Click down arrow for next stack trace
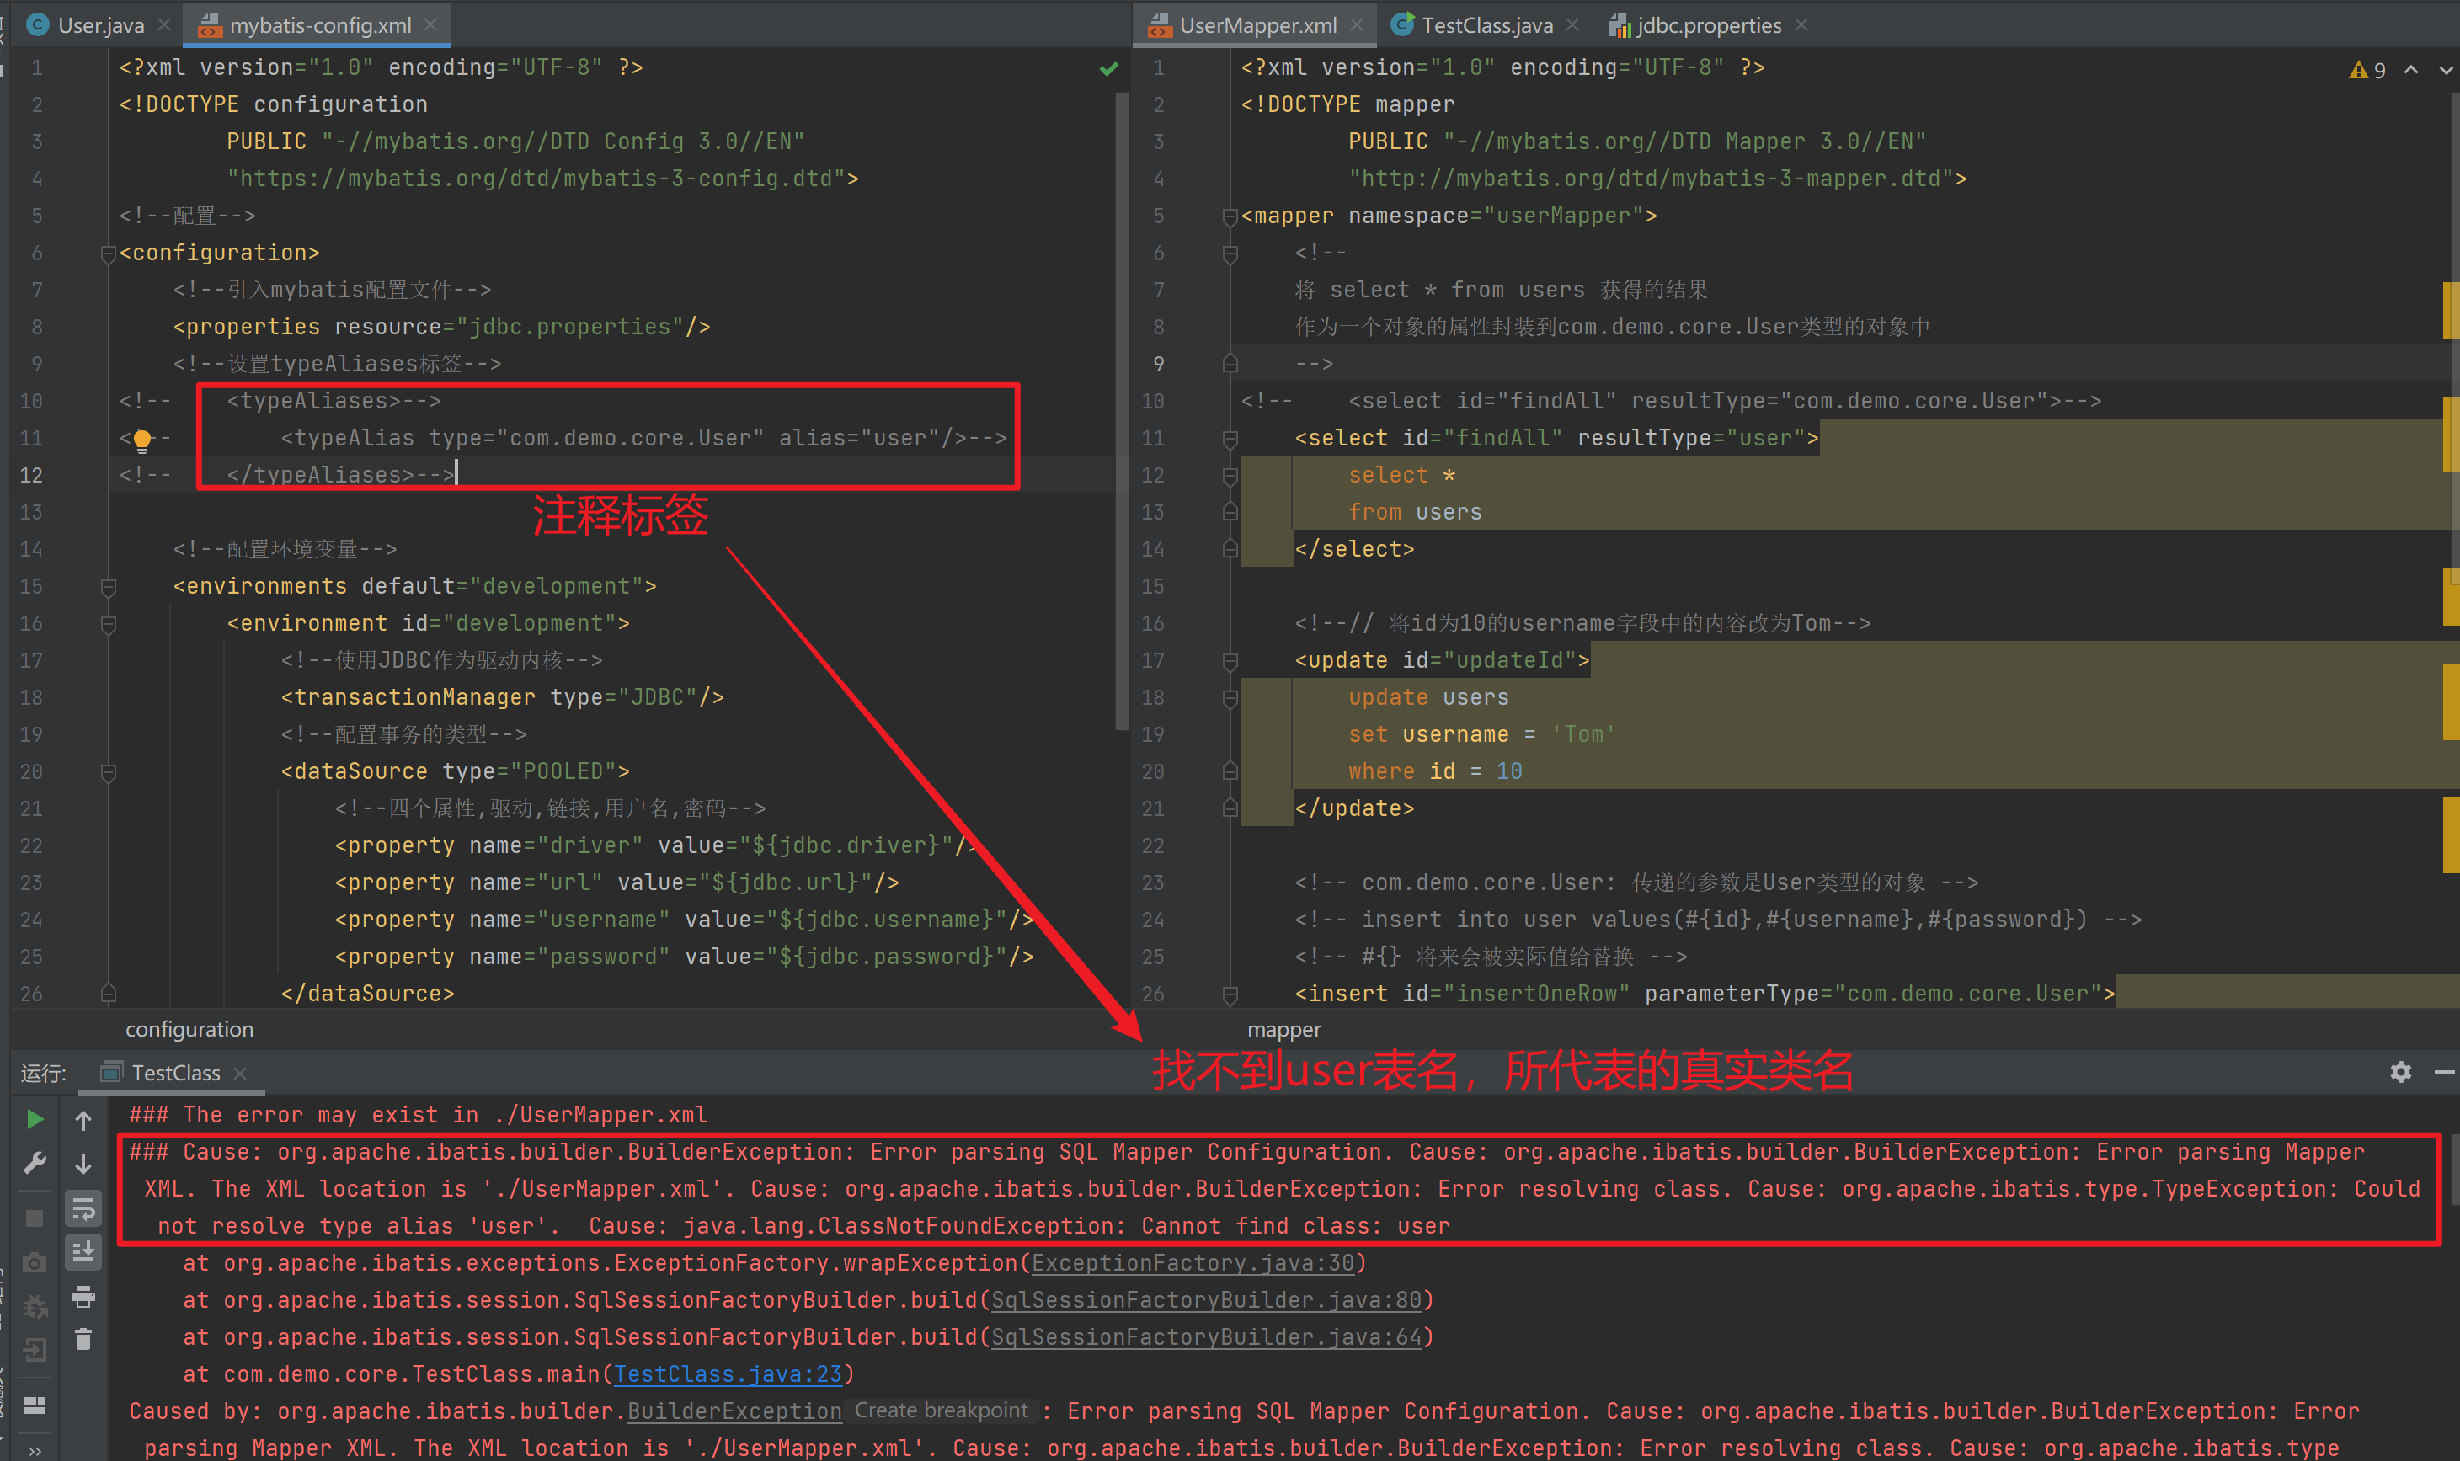Screen dimensions: 2460x1461 tap(83, 1165)
